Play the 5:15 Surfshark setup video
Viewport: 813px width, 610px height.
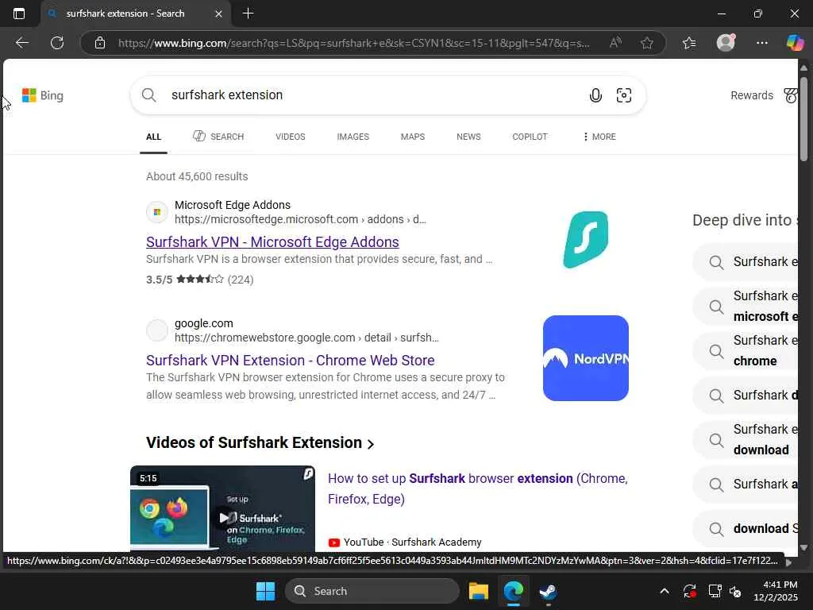point(222,508)
